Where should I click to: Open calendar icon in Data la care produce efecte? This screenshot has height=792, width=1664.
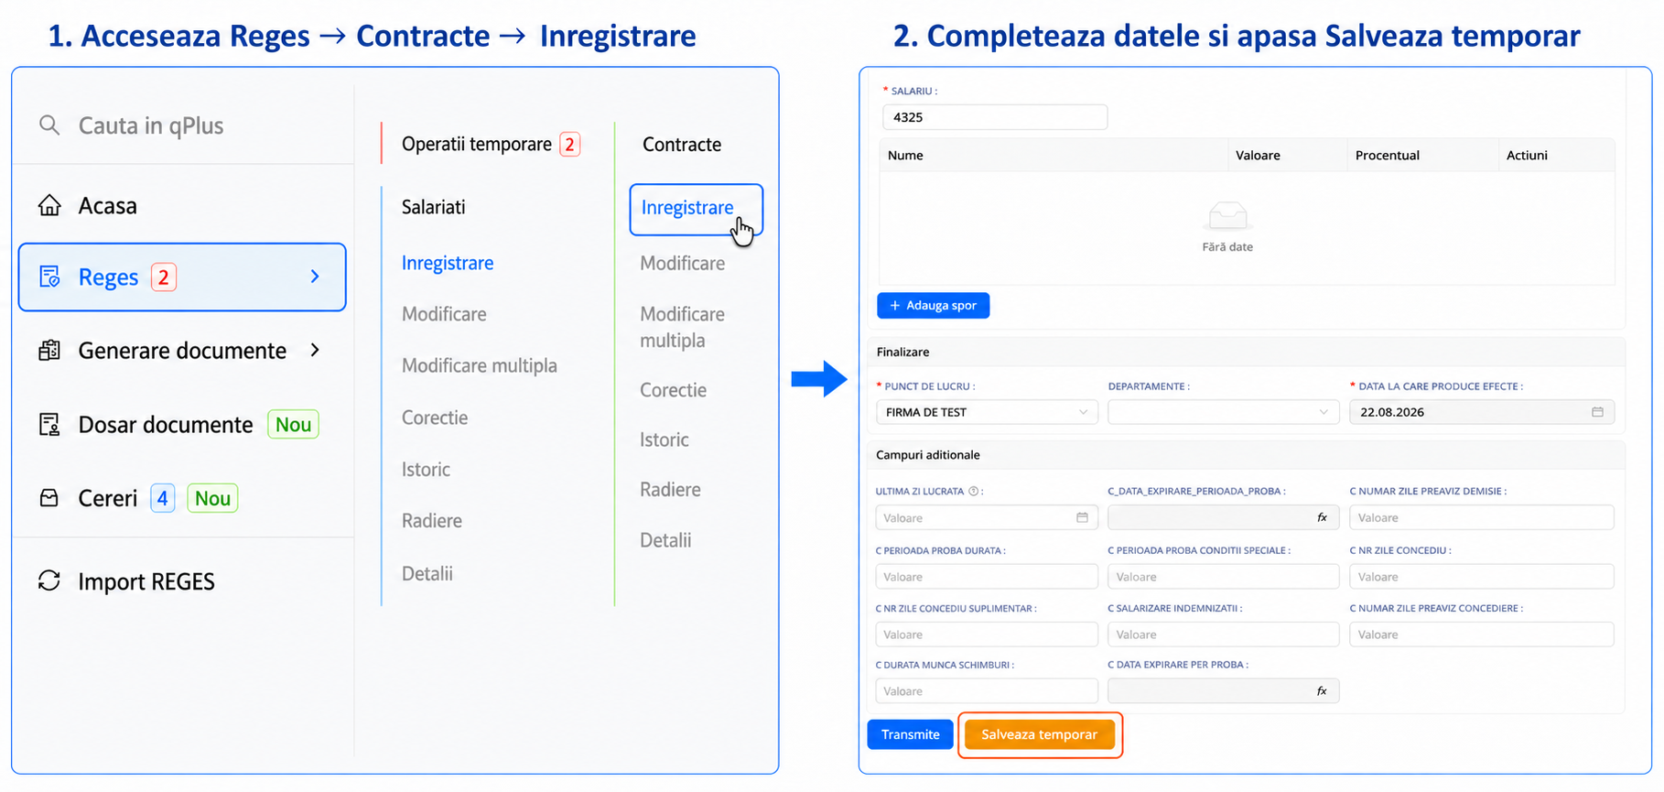coord(1597,412)
